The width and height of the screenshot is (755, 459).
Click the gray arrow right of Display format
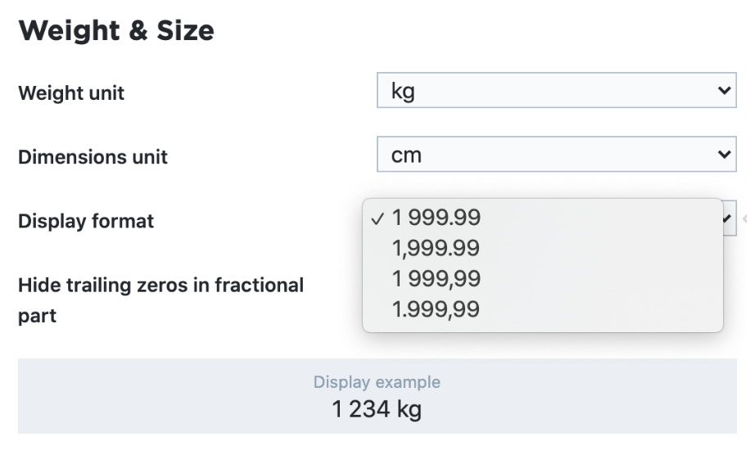[744, 219]
